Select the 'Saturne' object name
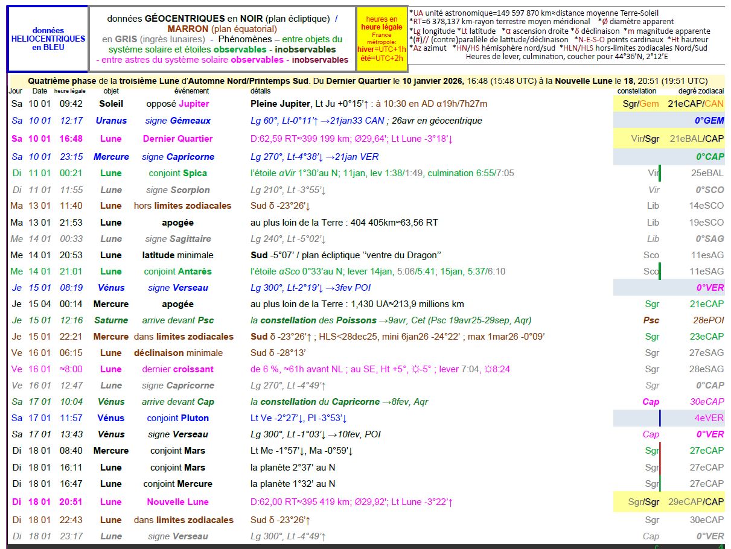 pyautogui.click(x=111, y=320)
